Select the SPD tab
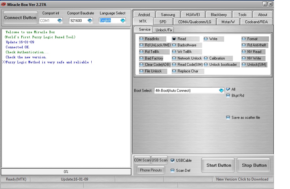Screen dimensions: 290x189 163,22
